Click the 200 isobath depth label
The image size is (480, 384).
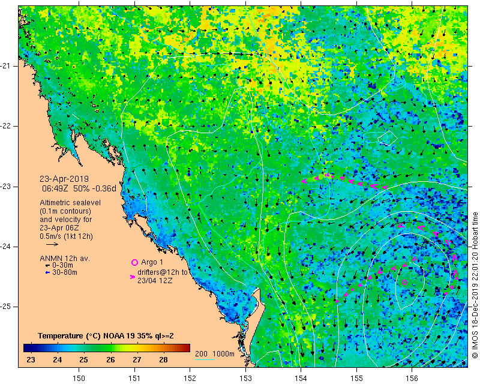click(x=201, y=353)
